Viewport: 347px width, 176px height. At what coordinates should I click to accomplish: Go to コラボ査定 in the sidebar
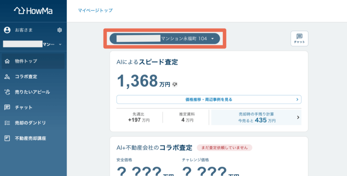(33, 77)
